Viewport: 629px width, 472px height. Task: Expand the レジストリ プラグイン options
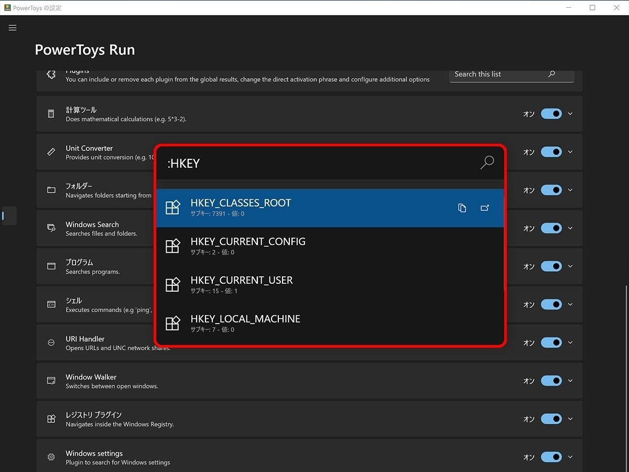pyautogui.click(x=570, y=419)
